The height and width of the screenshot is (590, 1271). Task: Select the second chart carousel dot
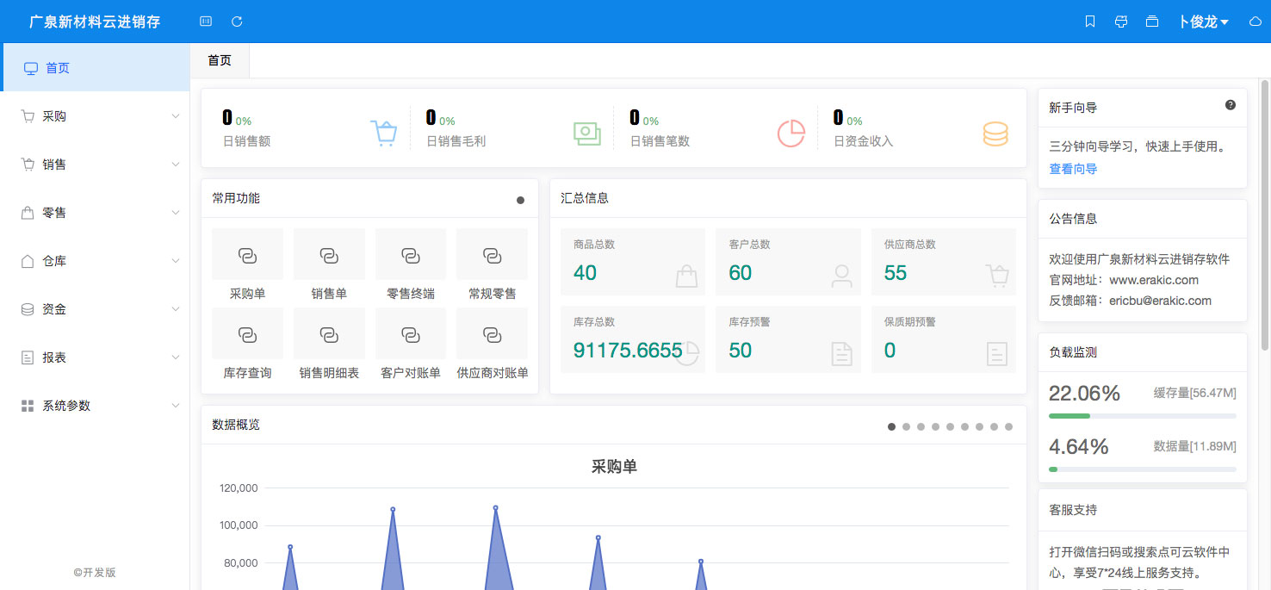coord(906,426)
